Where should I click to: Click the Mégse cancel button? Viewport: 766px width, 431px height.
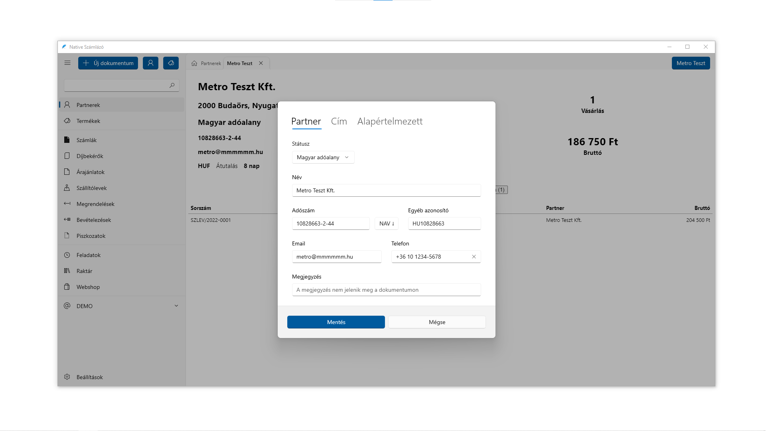[x=437, y=322]
